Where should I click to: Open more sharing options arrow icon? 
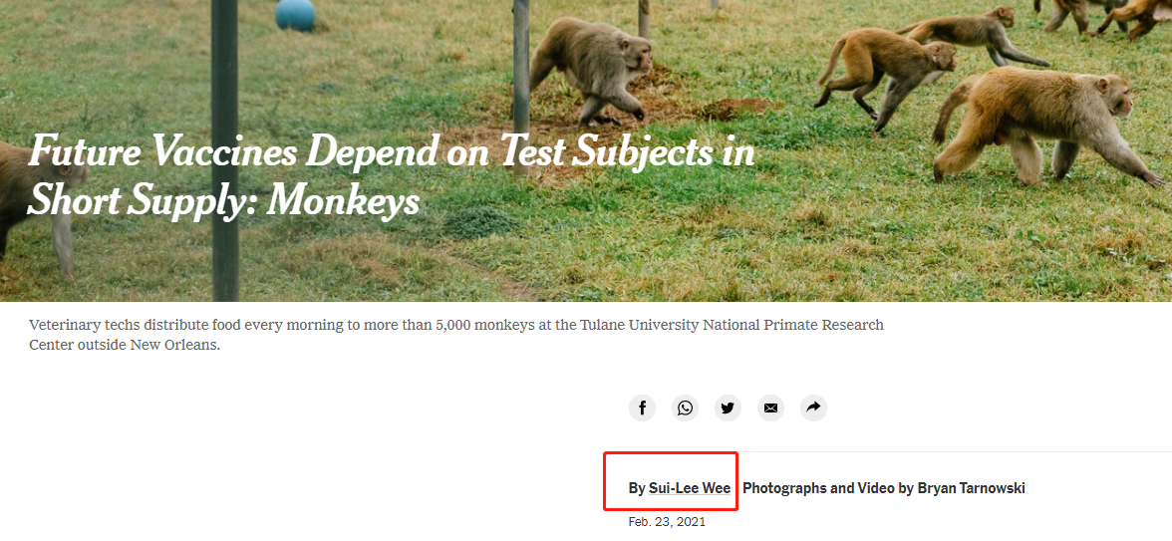(813, 407)
